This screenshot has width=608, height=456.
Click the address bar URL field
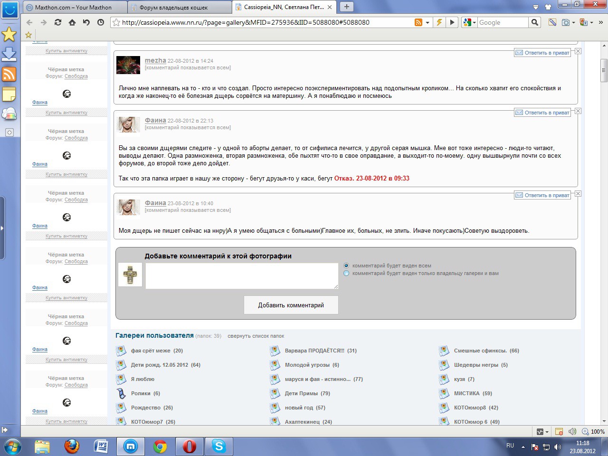(266, 22)
